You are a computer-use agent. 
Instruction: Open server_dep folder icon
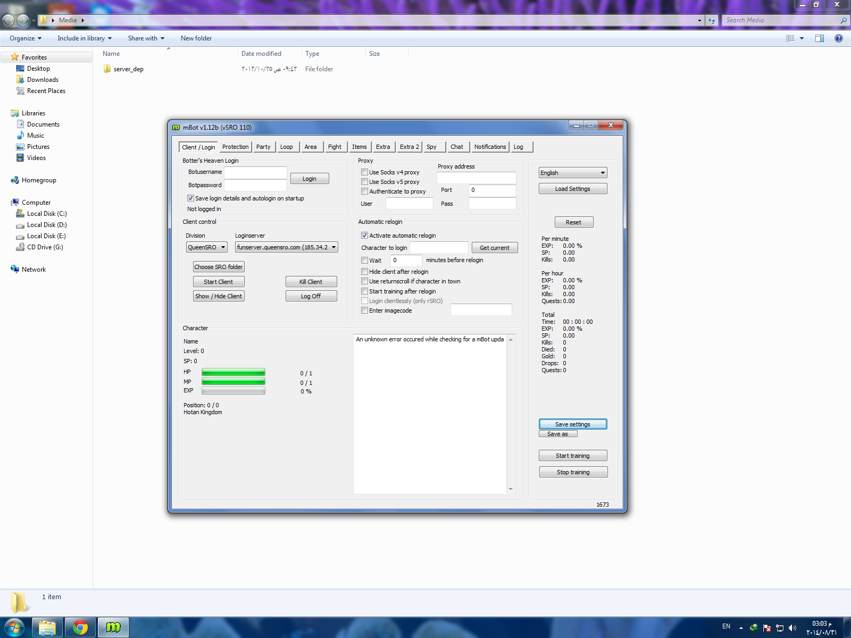(107, 69)
